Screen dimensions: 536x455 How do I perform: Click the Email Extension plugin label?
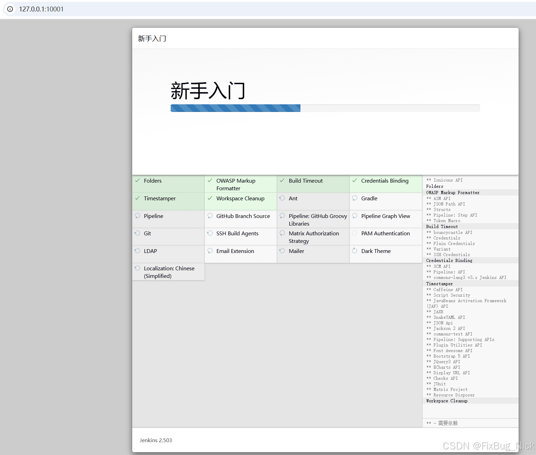click(235, 251)
